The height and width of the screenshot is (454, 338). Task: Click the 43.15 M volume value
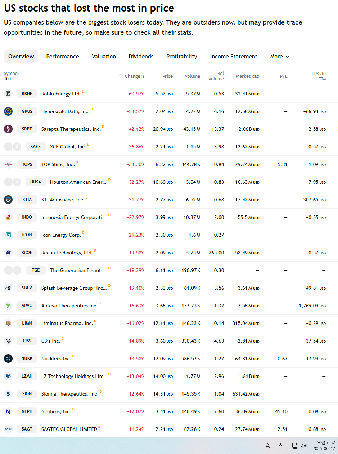191,129
